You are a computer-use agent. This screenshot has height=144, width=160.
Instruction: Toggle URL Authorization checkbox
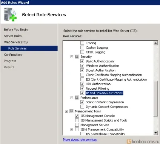pyautogui.click(x=82, y=84)
